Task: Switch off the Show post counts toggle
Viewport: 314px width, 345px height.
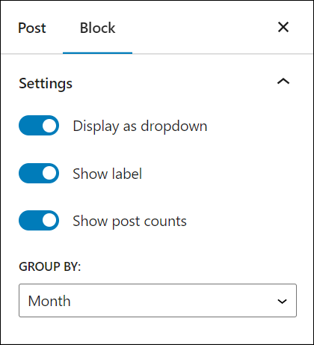Action: pyautogui.click(x=39, y=221)
